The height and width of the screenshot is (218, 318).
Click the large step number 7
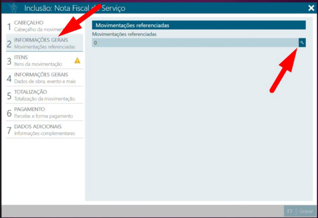tap(10, 130)
